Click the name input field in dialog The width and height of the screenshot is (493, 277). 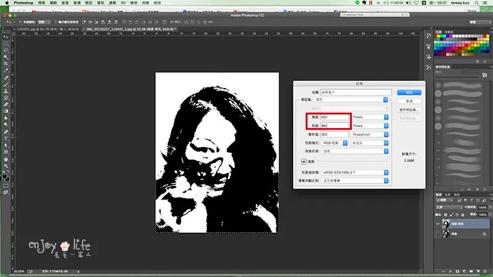pyautogui.click(x=356, y=92)
